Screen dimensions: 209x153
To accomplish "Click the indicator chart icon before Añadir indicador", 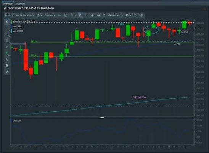I will (x=105, y=15).
